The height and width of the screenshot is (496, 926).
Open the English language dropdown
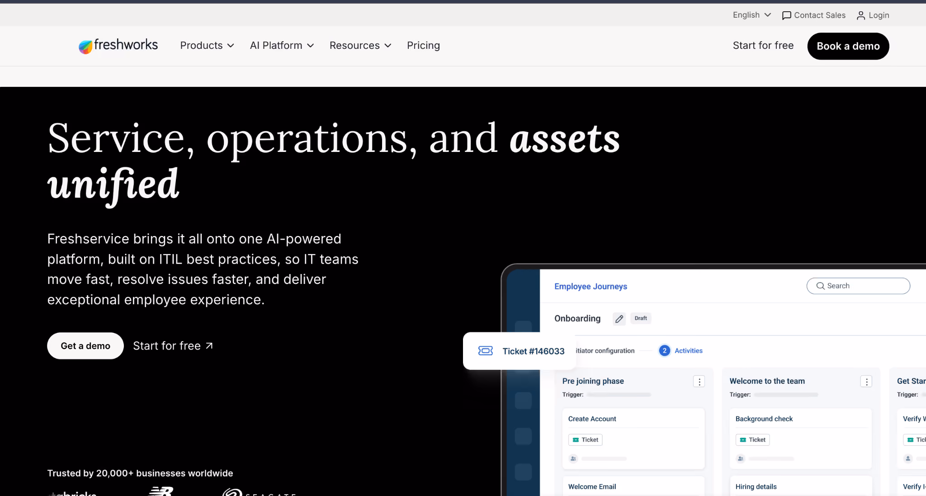(x=752, y=15)
